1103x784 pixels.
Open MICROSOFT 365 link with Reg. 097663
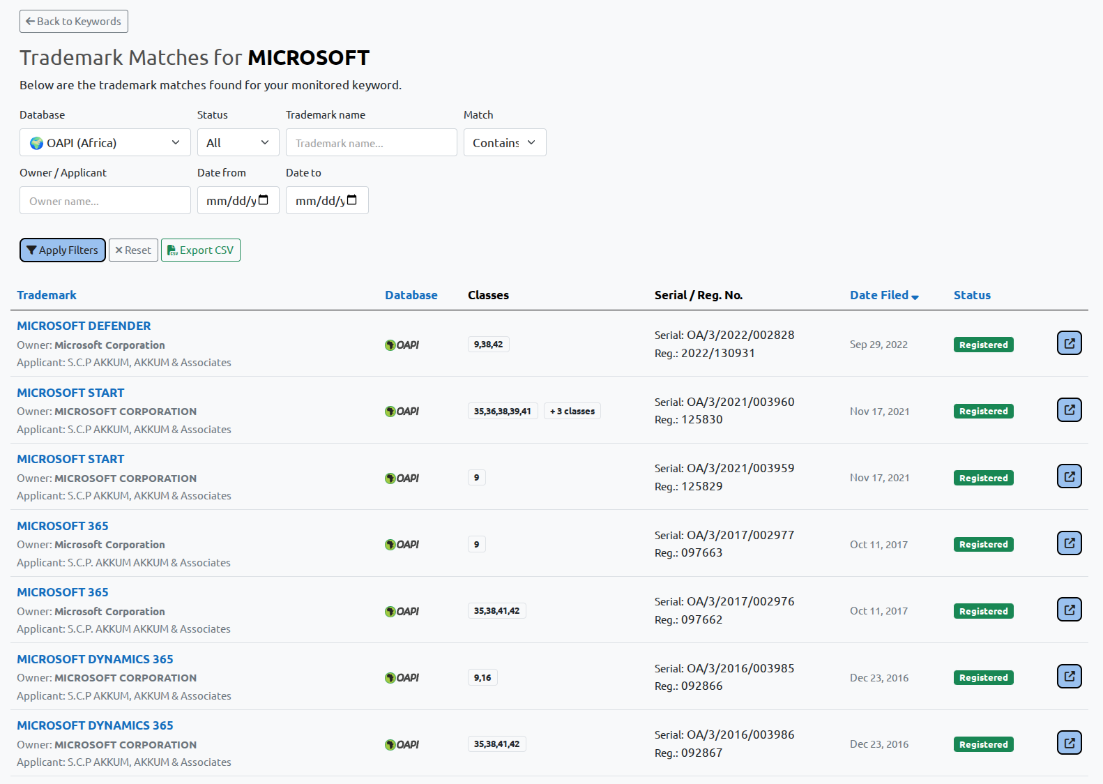pos(63,526)
